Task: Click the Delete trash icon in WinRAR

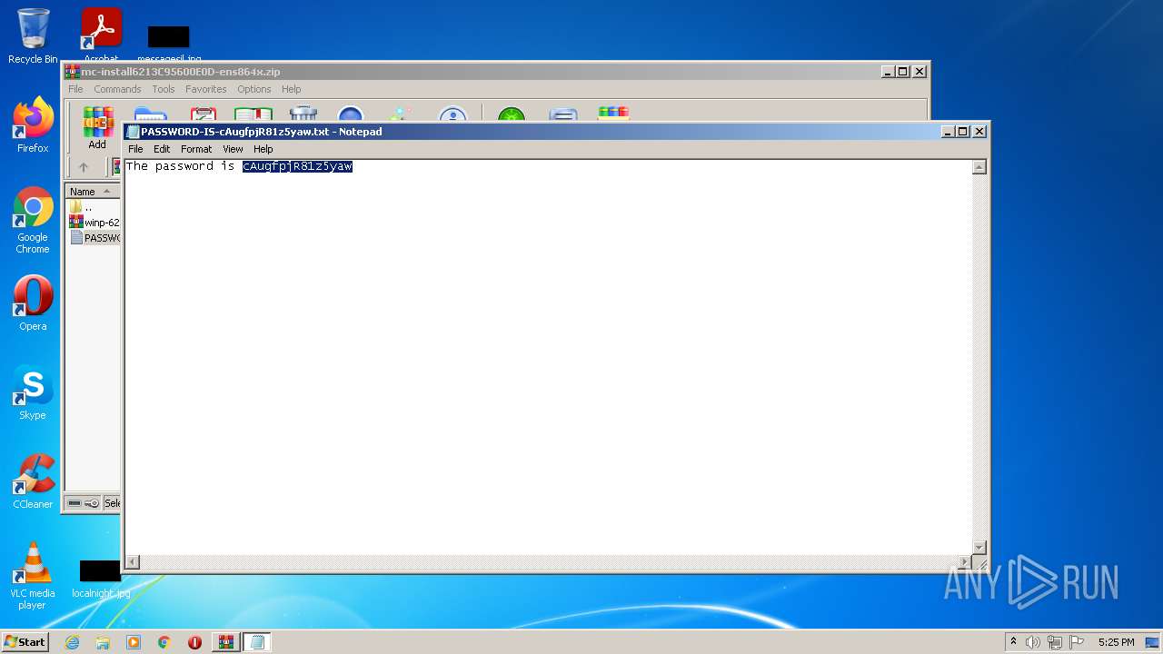Action: coord(303,114)
